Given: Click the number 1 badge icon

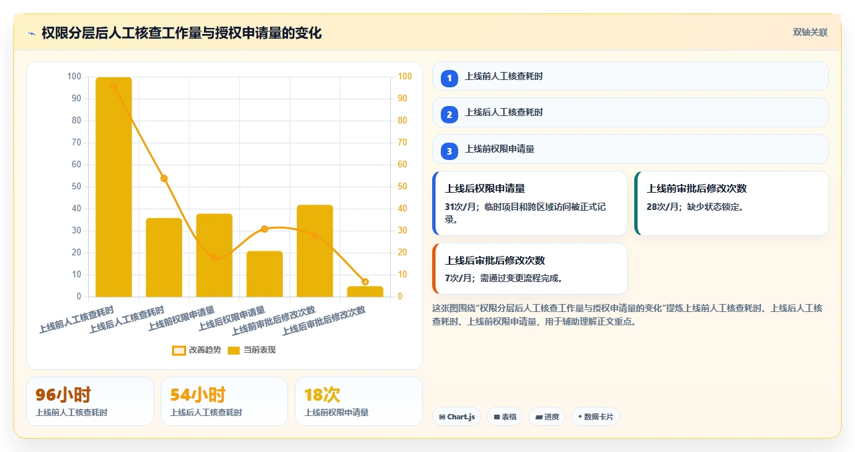Looking at the screenshot, I should click(x=450, y=78).
